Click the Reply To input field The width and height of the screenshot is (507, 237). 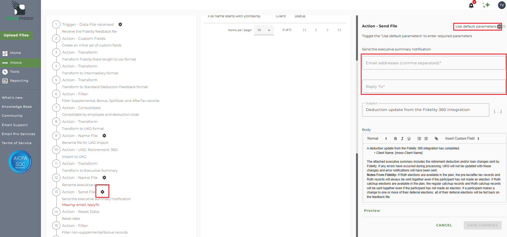[x=434, y=87]
